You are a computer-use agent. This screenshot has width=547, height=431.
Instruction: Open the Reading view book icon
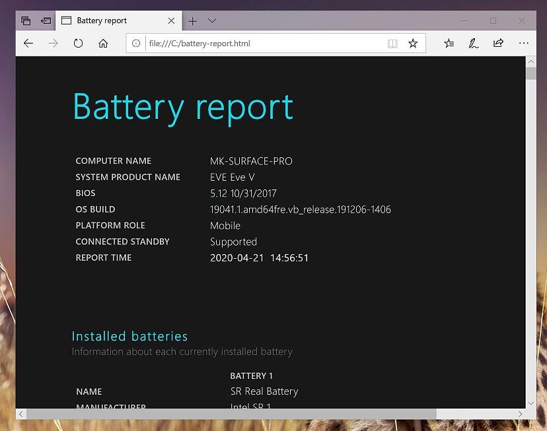392,44
